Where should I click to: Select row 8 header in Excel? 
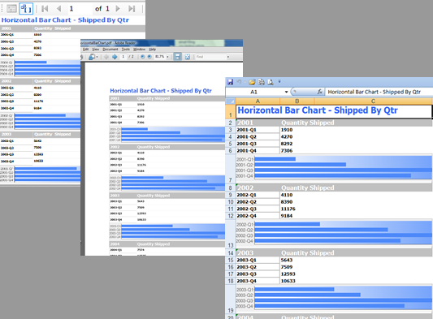pyautogui.click(x=231, y=188)
